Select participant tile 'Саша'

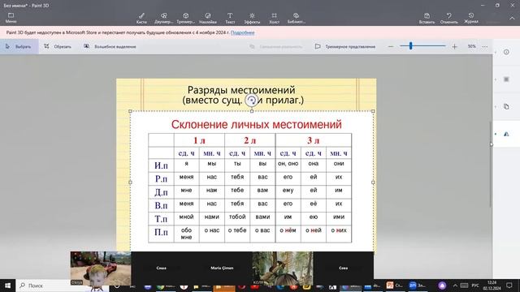(x=161, y=268)
